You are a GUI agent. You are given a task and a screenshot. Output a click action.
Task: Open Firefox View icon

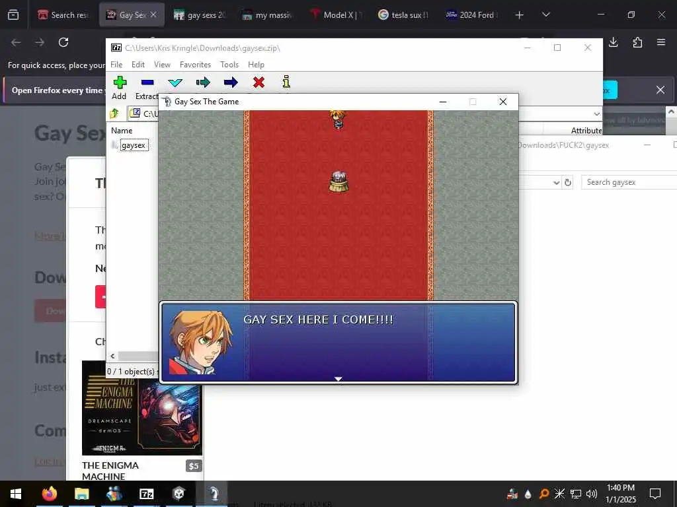(13, 15)
